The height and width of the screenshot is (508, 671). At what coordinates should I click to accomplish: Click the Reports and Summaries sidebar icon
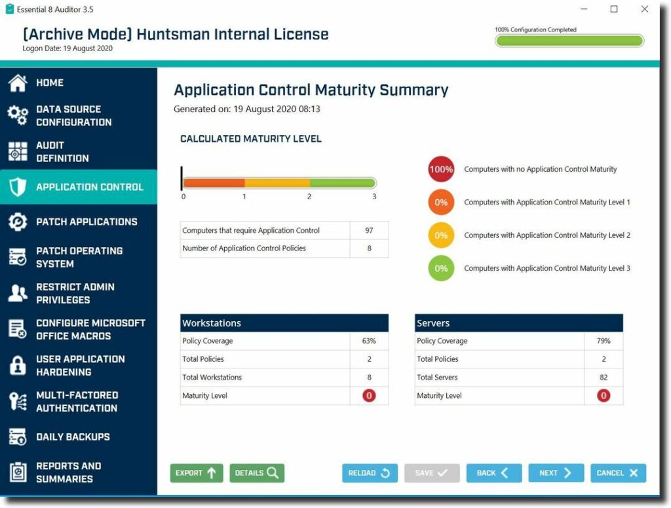coord(20,472)
